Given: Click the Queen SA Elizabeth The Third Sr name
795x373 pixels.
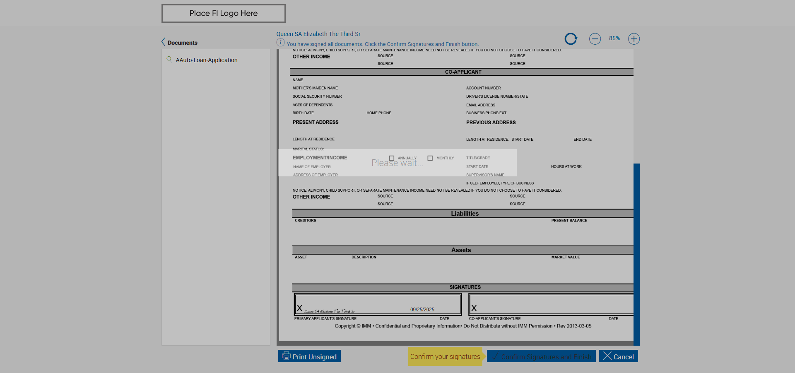Looking at the screenshot, I should [x=318, y=34].
